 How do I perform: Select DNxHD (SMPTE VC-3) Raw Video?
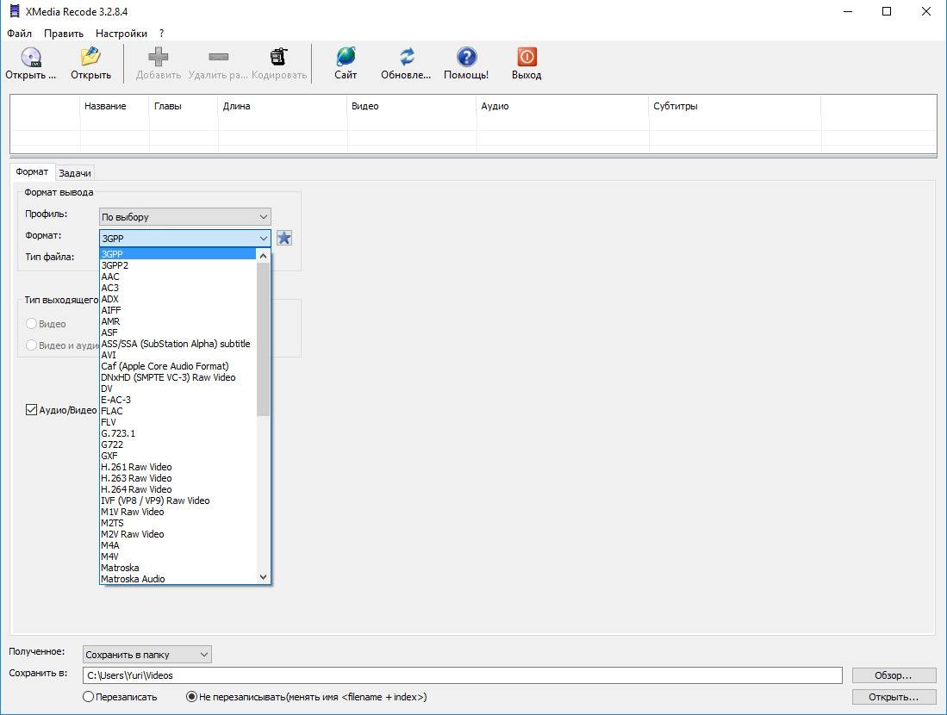coord(178,377)
